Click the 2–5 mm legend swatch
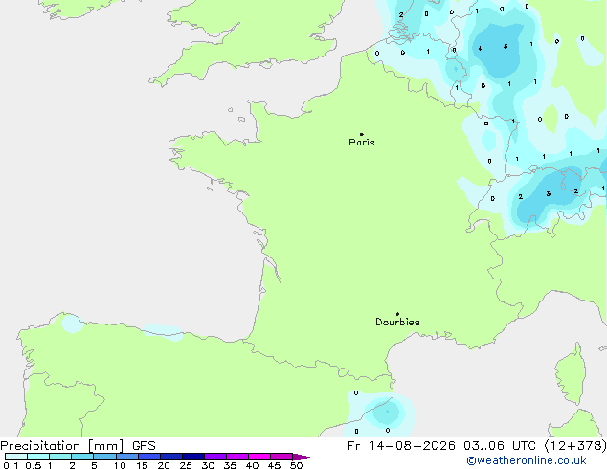The height and width of the screenshot is (469, 607). [82, 457]
